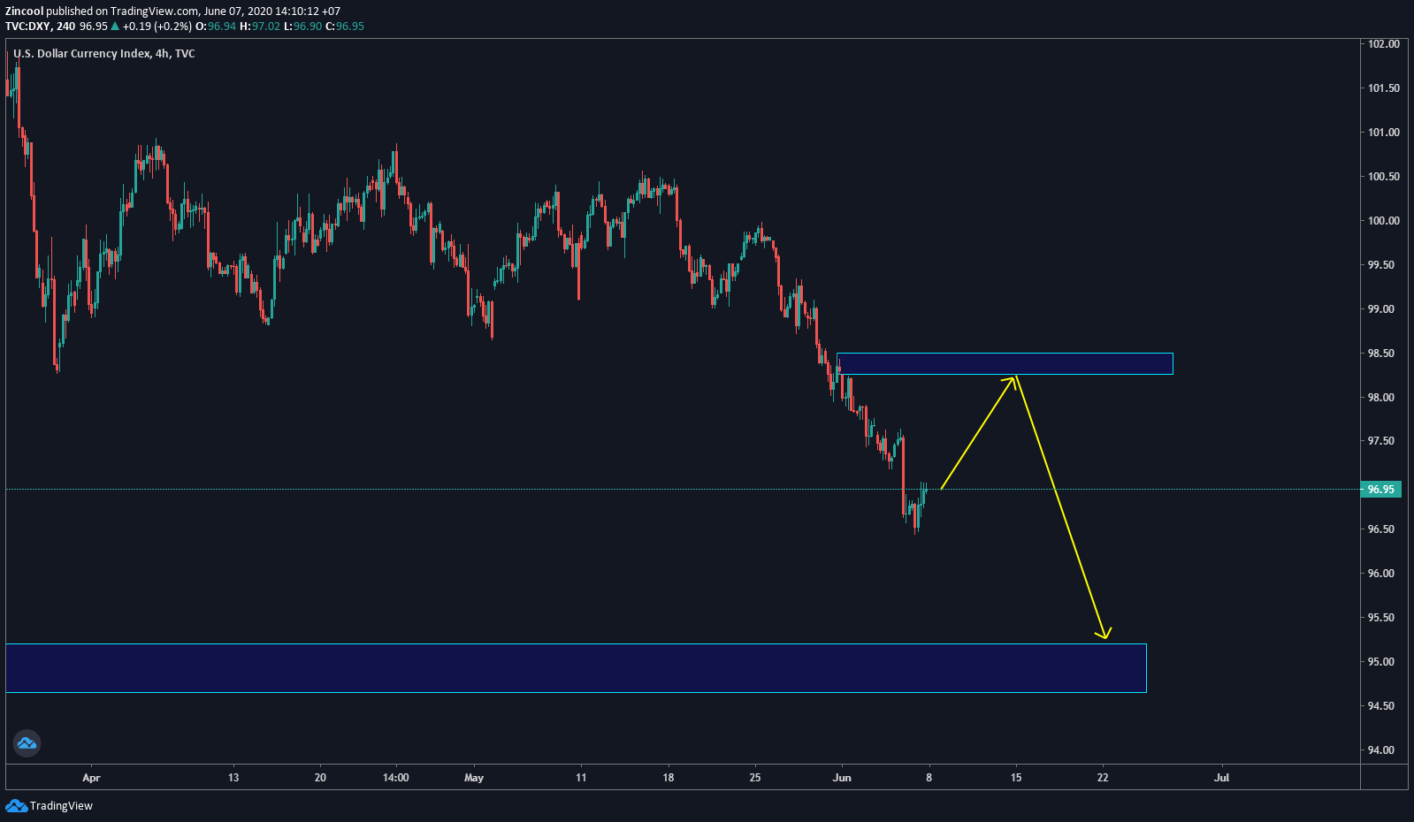
Task: Click the current price label 96.95
Action: coord(1380,490)
